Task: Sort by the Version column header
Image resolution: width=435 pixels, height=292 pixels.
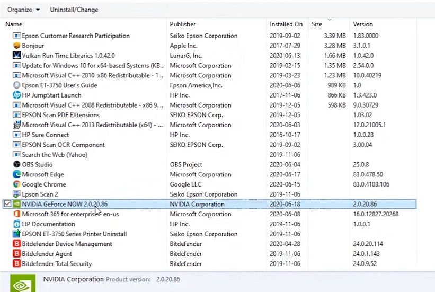Action: click(363, 24)
